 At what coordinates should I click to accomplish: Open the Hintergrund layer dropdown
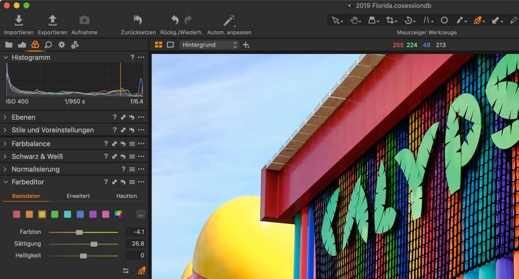point(209,45)
